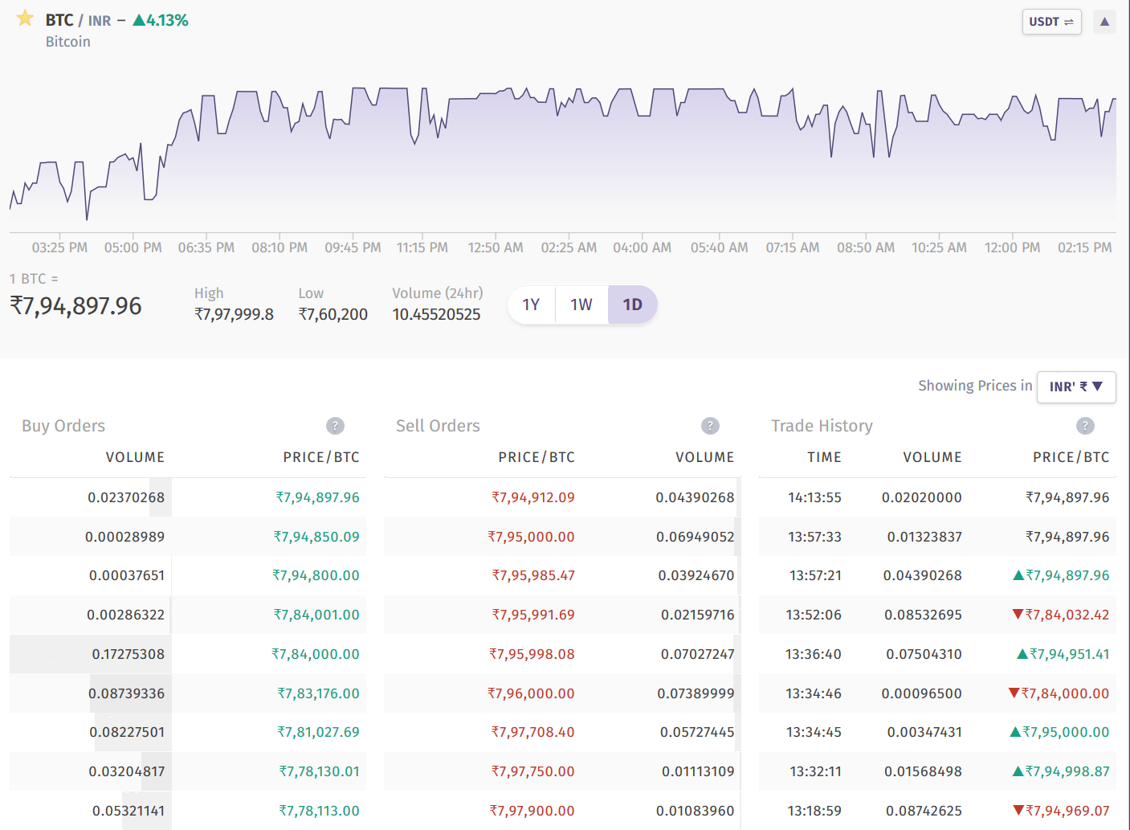Select the 1Y chart range
Image resolution: width=1130 pixels, height=830 pixels.
click(x=531, y=305)
